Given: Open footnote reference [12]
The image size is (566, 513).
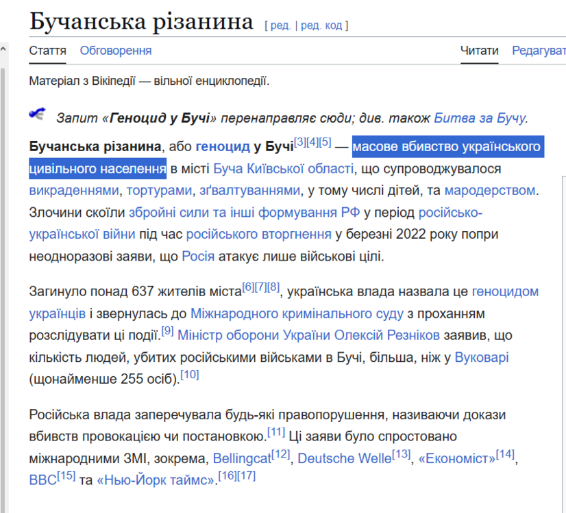Looking at the screenshot, I should point(281,454).
